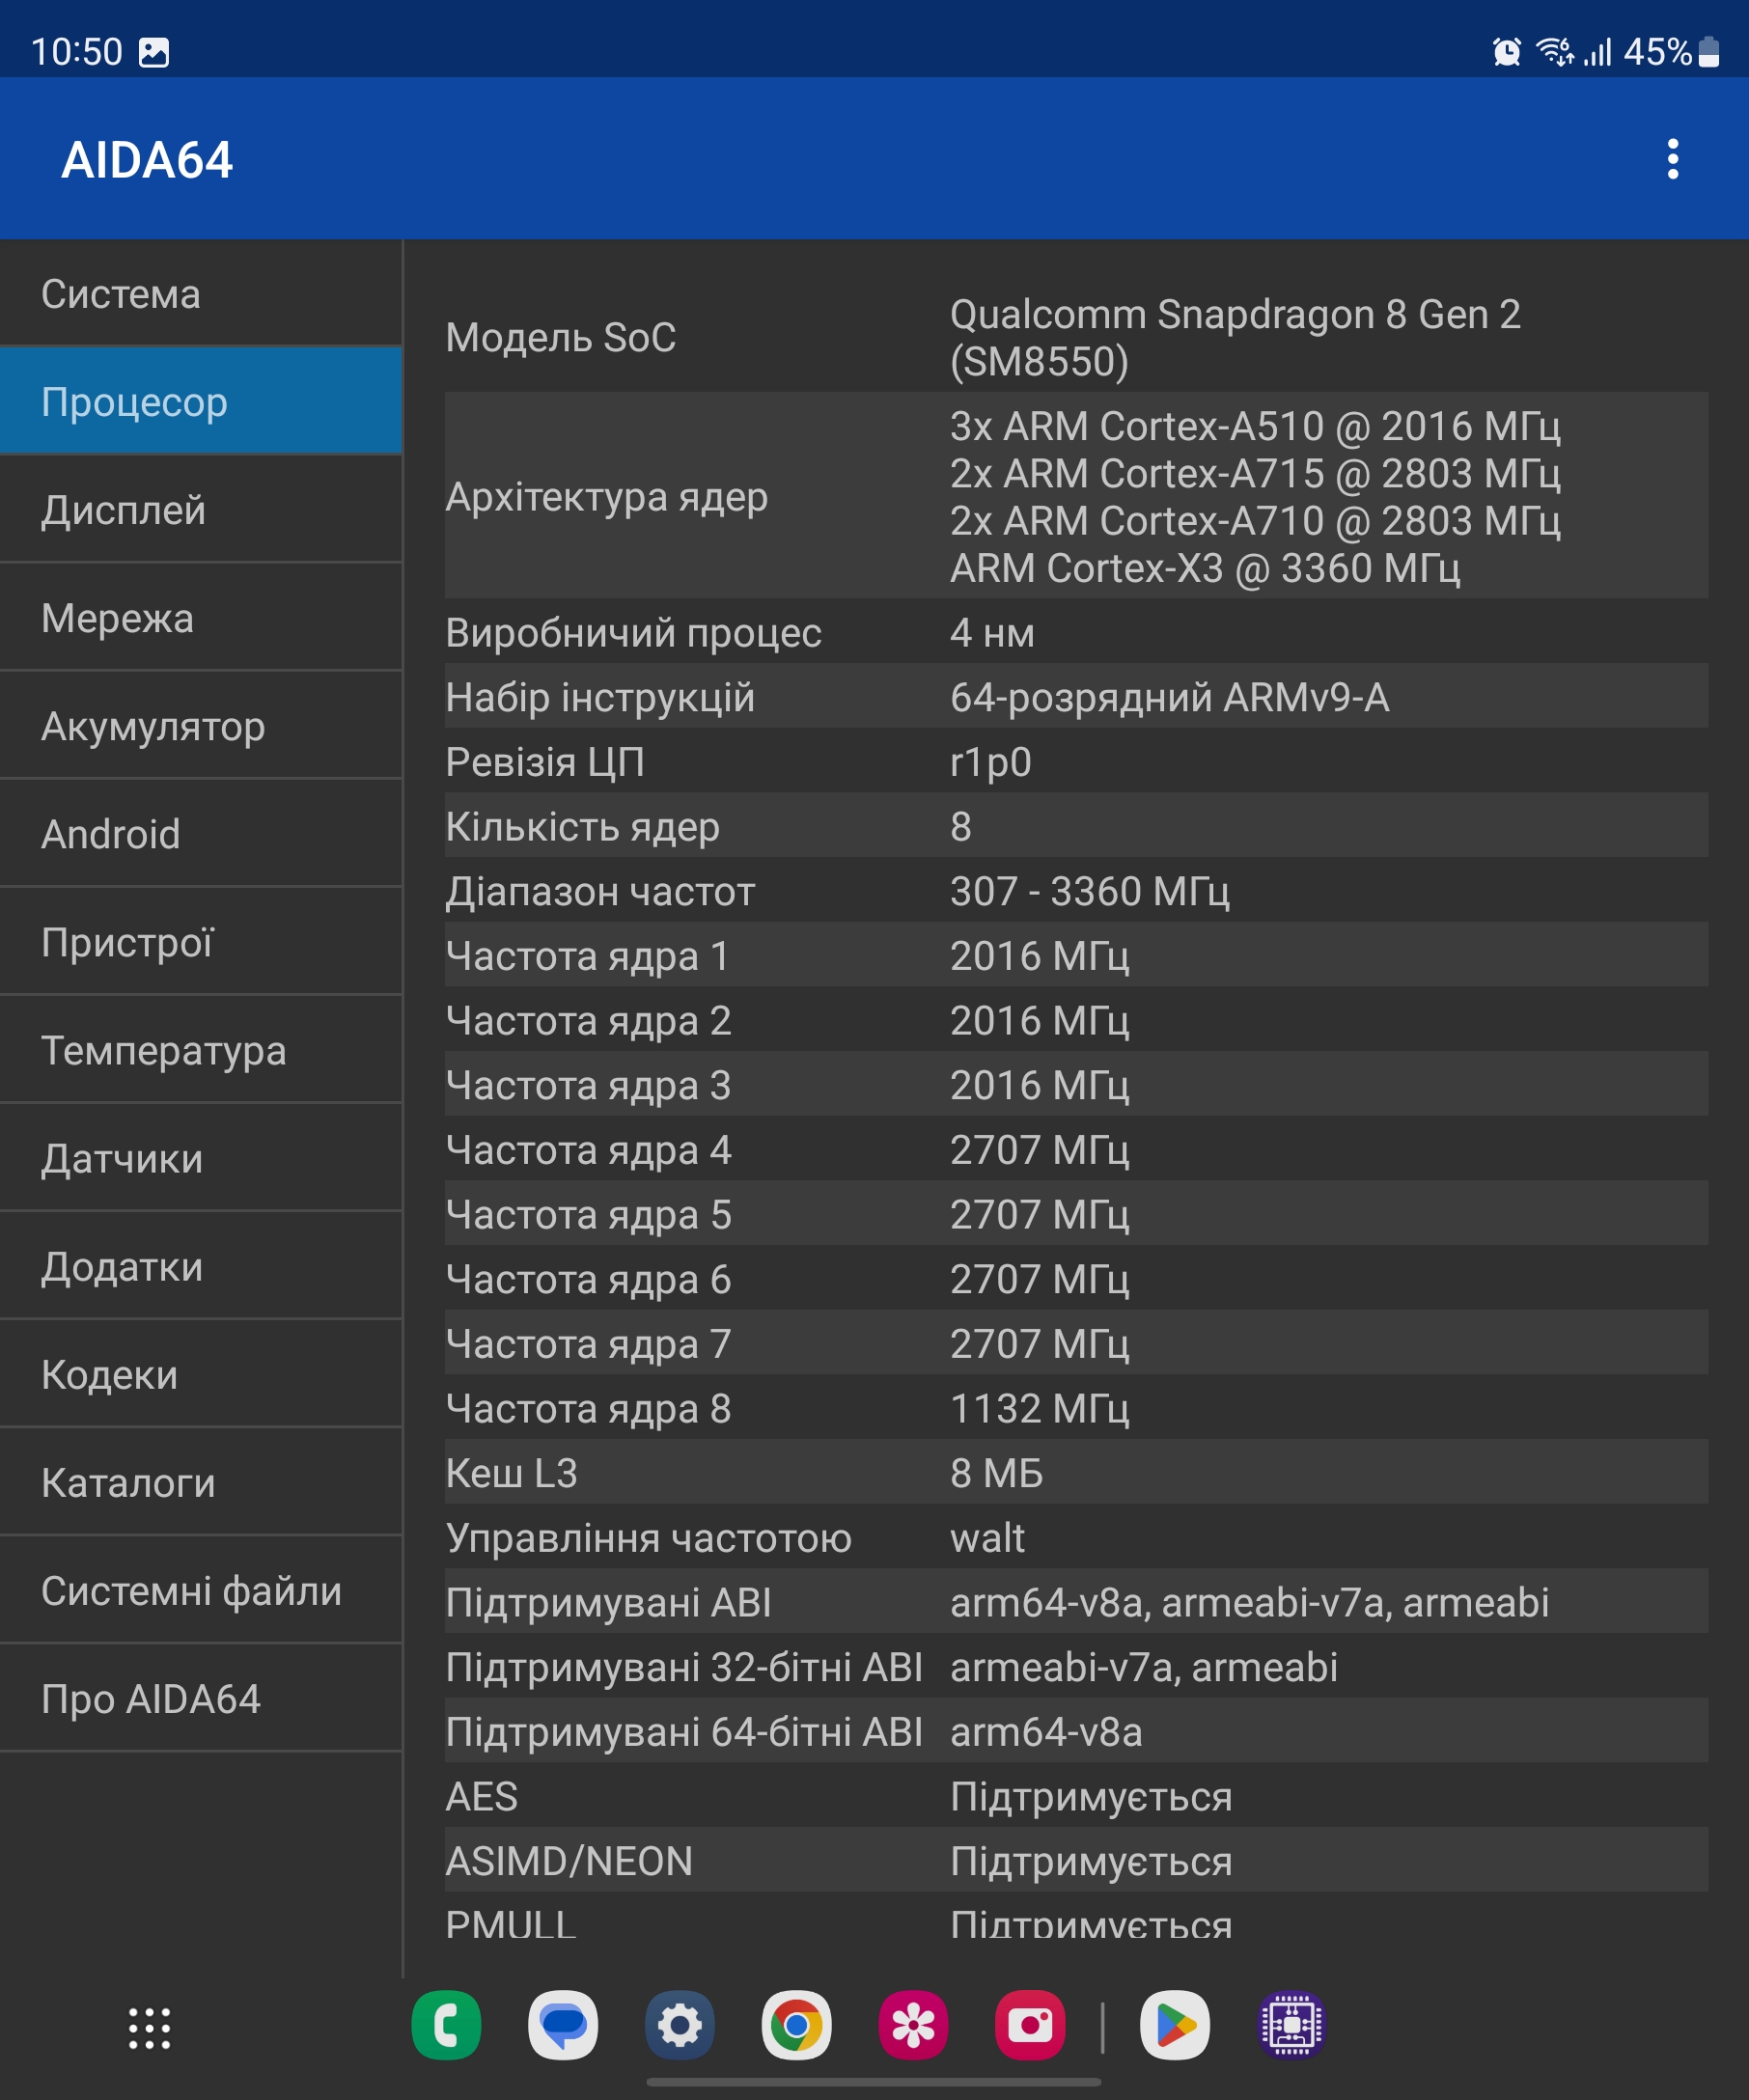Launch Google Play Store from the taskbar

pos(1175,2026)
